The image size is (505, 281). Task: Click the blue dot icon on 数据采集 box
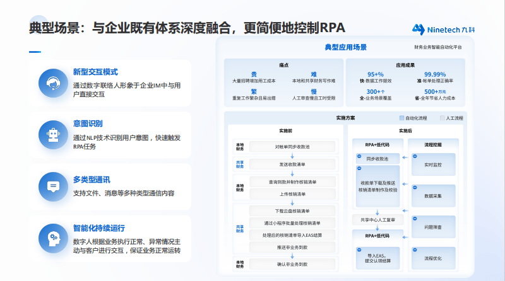tap(415, 188)
